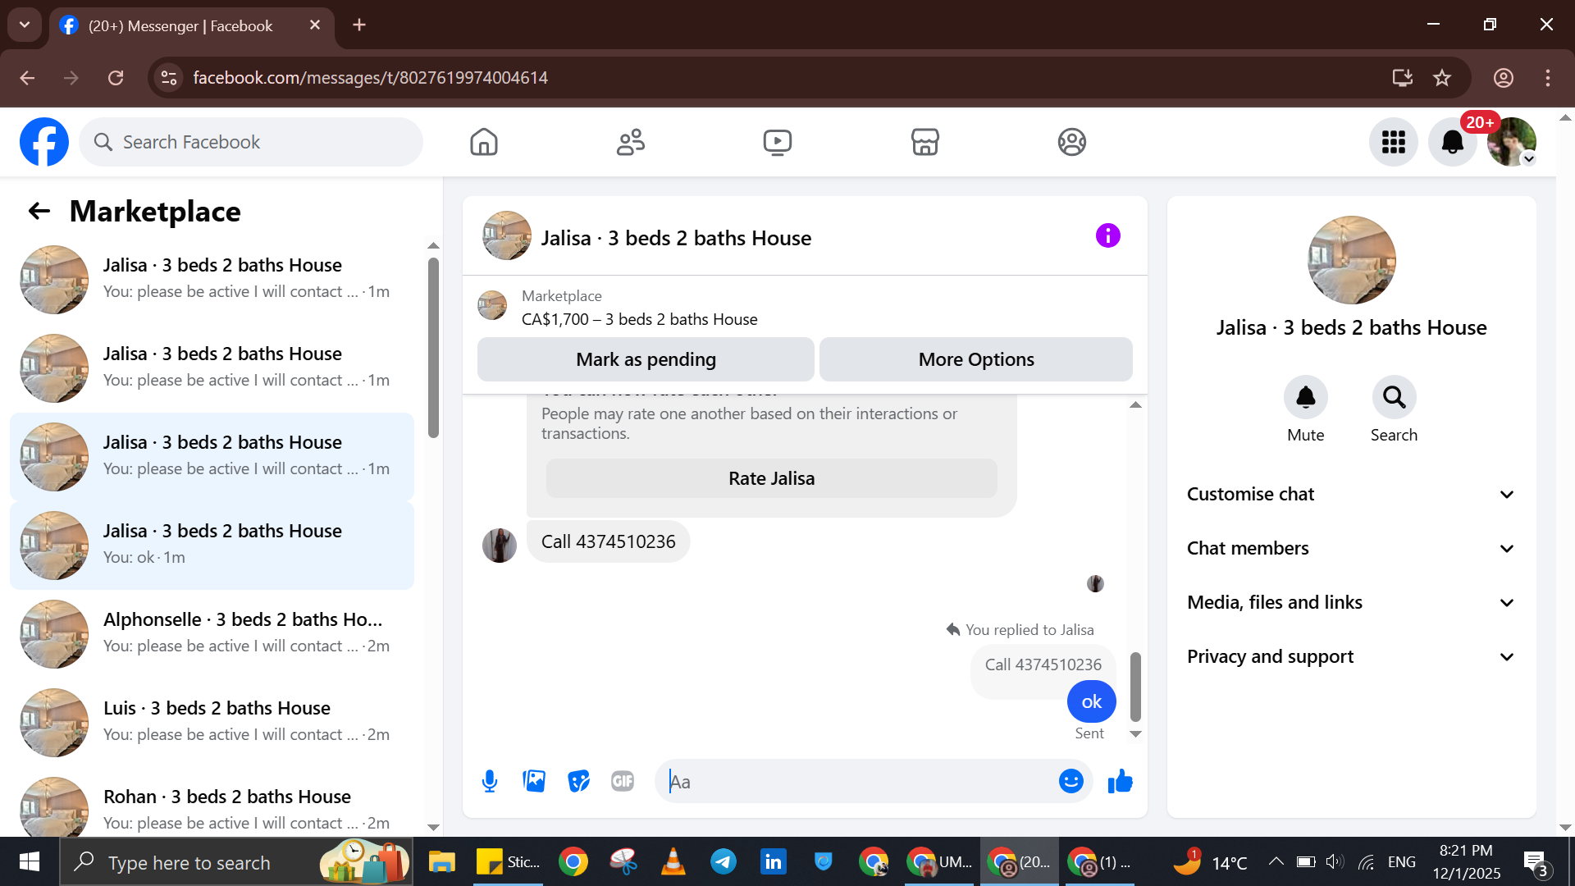Open Telegram from the taskbar

(x=723, y=862)
